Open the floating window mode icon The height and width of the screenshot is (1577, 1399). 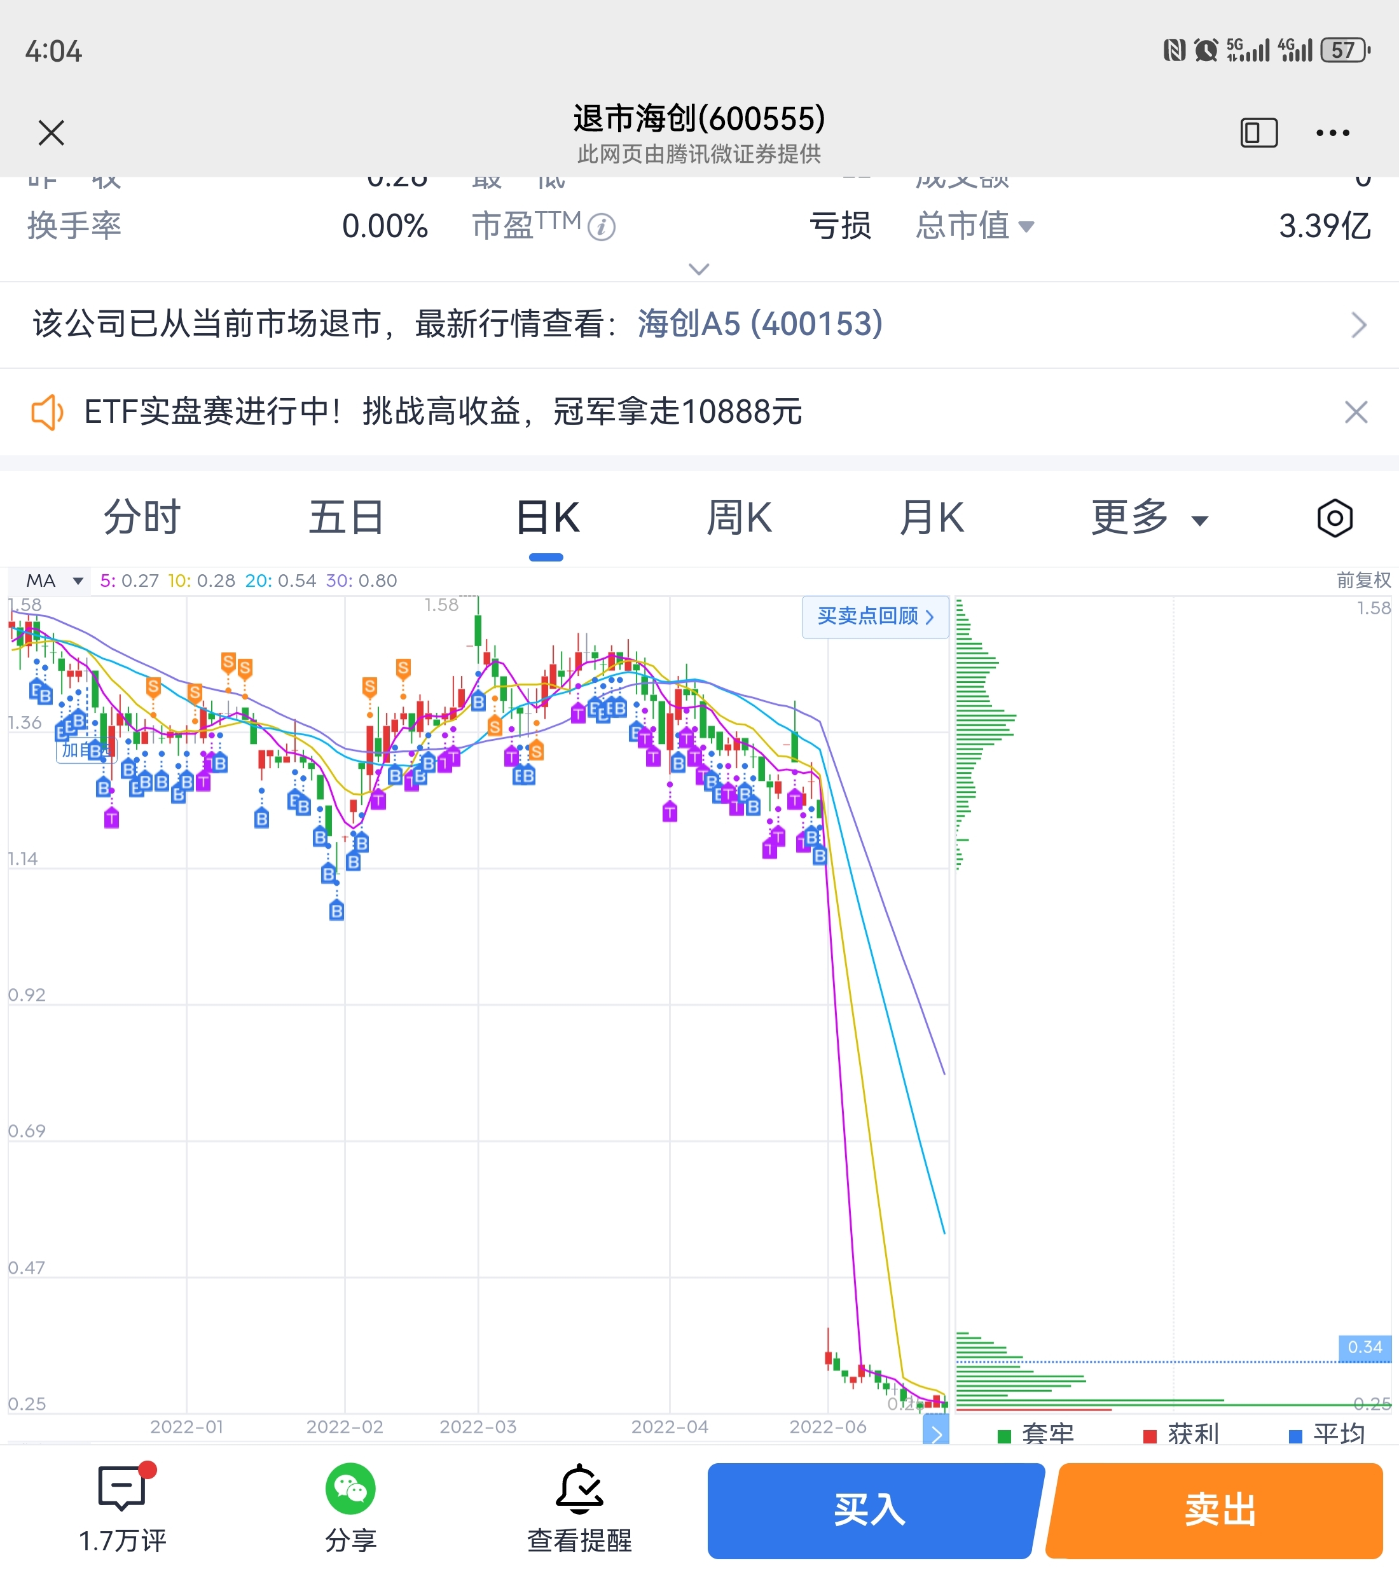pos(1258,133)
